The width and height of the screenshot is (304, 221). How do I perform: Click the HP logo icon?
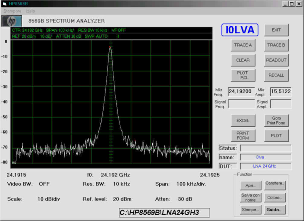(11, 21)
